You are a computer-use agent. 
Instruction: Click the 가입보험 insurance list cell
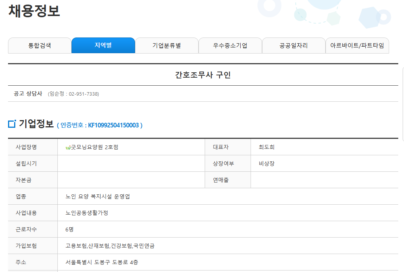(109, 246)
